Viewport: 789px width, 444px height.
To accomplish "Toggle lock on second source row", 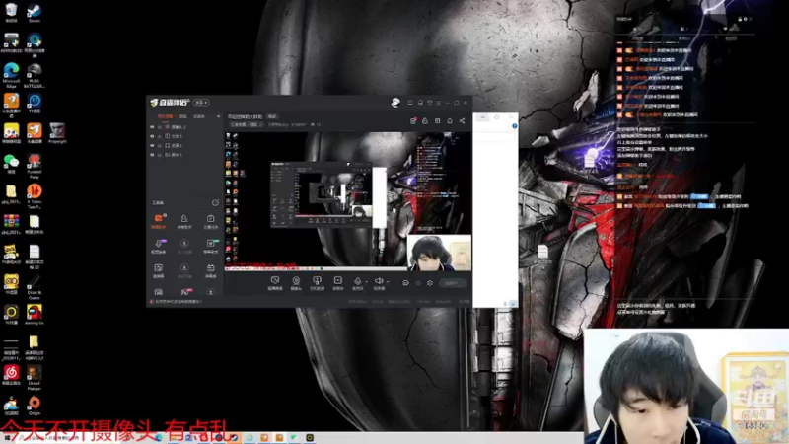I will point(160,136).
